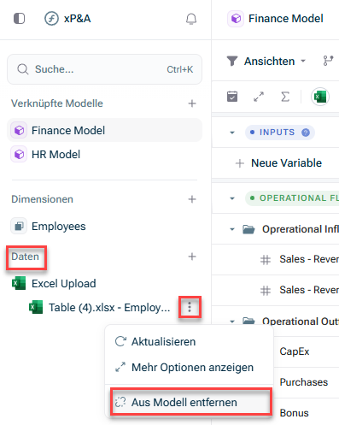Click the Finance Model page title

[286, 19]
